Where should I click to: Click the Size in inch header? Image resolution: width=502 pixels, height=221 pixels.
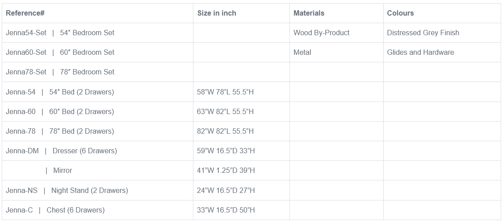pyautogui.click(x=217, y=13)
